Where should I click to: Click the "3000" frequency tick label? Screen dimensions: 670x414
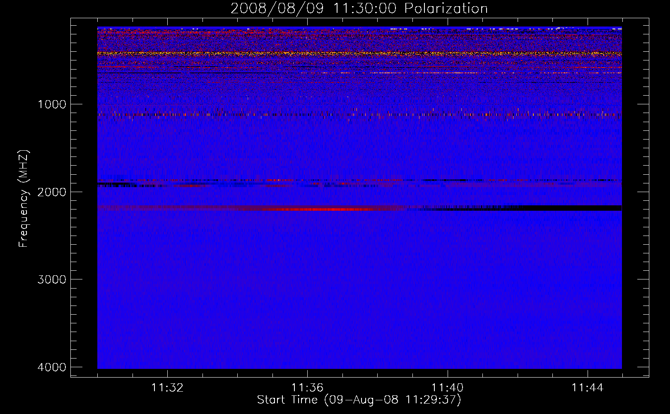52,279
